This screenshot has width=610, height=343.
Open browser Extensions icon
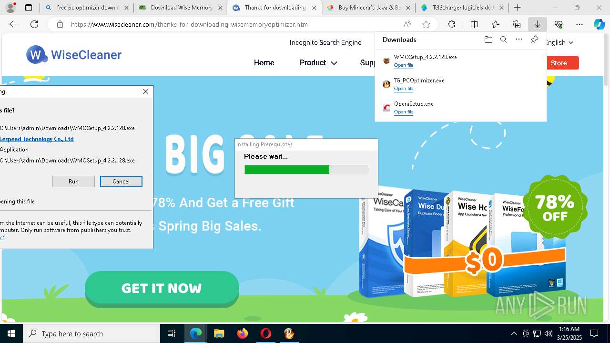click(451, 24)
